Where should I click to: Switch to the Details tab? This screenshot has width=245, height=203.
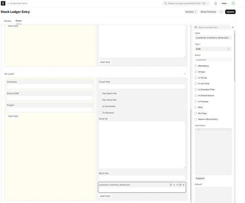7,21
